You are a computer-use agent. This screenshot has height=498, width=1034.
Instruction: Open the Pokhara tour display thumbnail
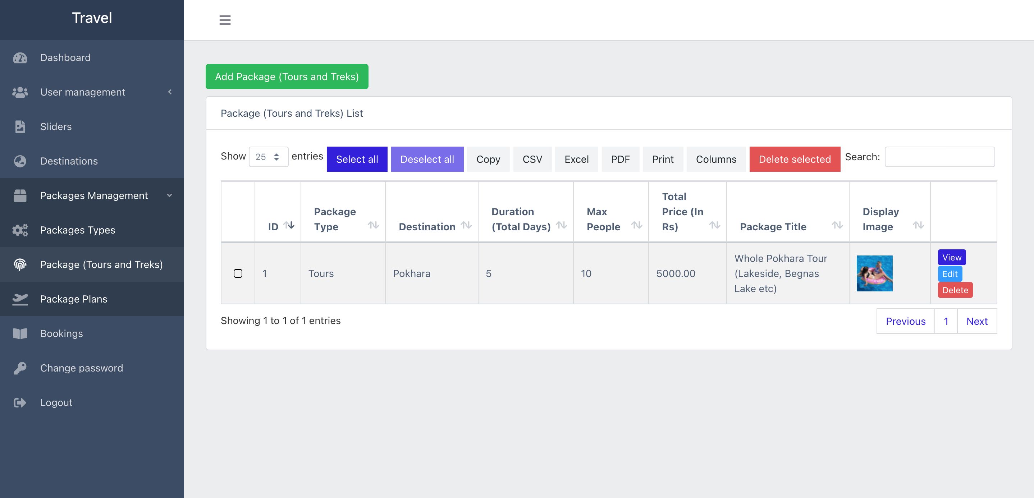point(874,274)
